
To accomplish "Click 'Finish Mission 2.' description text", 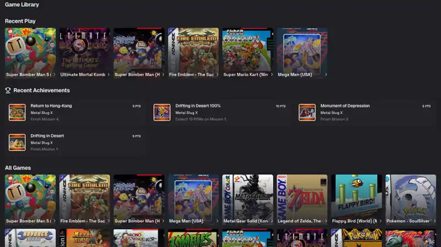I will (x=335, y=119).
